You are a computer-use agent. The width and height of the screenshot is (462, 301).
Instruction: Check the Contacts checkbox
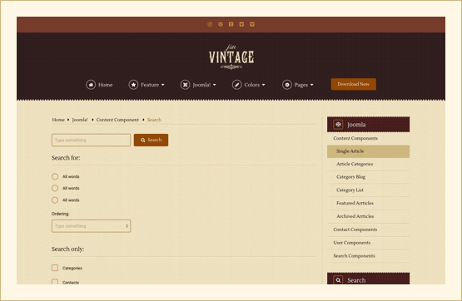pyautogui.click(x=55, y=282)
